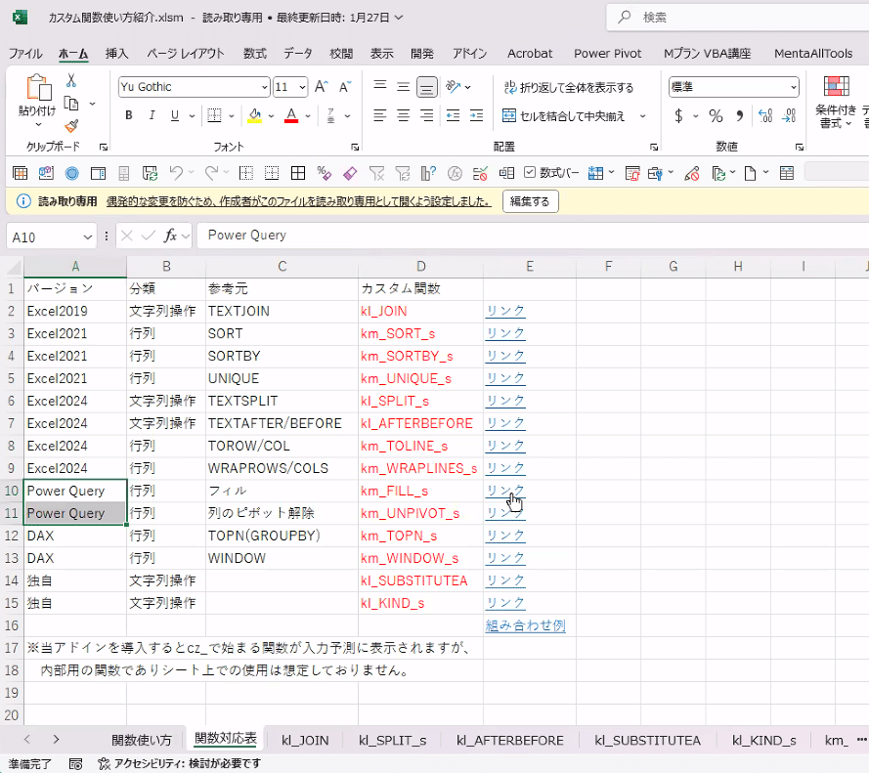Open the 組み合わせ例 link
This screenshot has width=869, height=773.
(x=525, y=625)
